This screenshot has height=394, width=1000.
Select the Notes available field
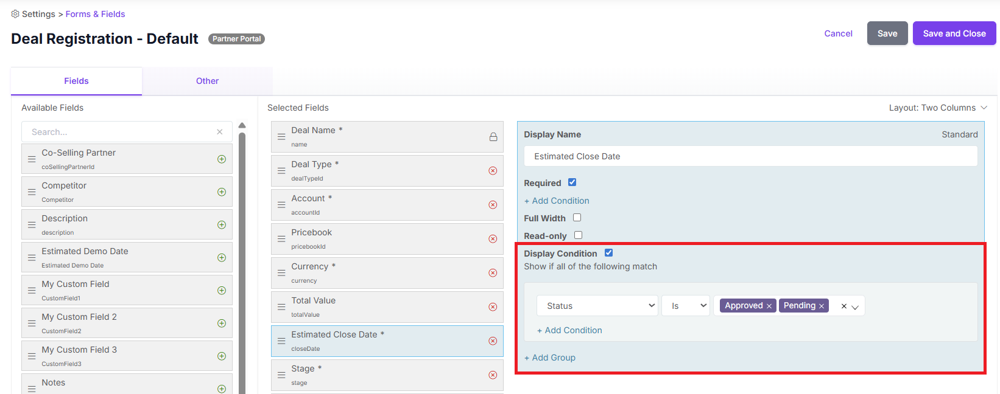[127, 384]
